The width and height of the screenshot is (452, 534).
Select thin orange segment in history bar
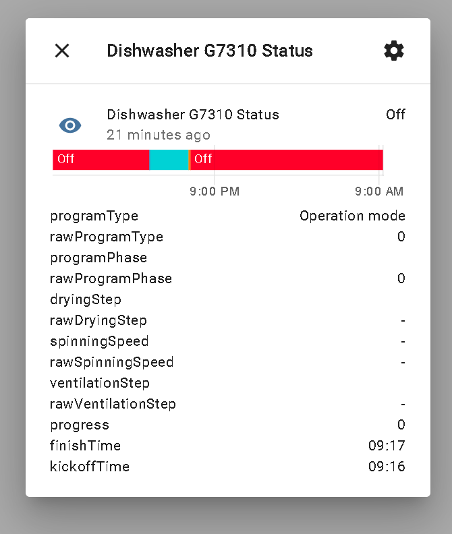pos(189,159)
